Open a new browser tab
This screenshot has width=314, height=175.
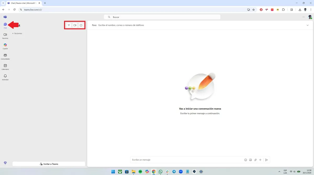(x=45, y=3)
